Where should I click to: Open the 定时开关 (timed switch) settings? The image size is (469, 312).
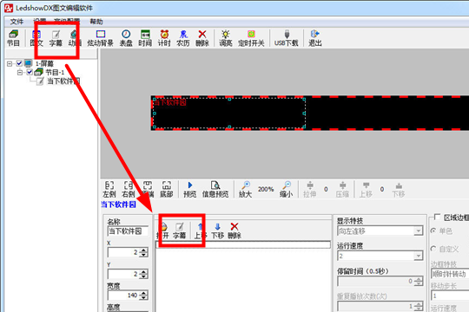(x=251, y=38)
